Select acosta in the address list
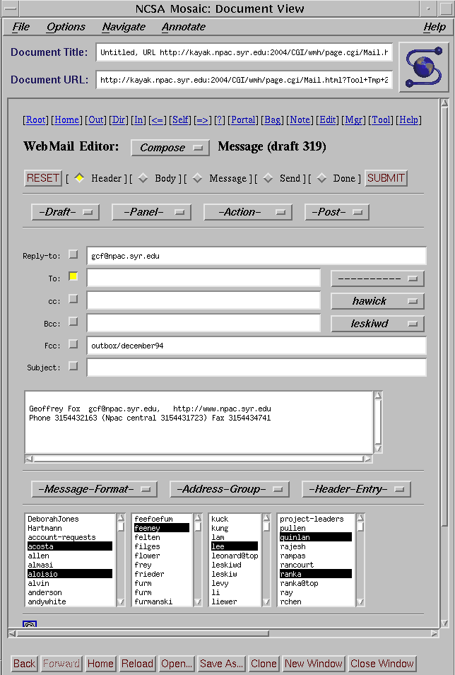 tap(69, 546)
